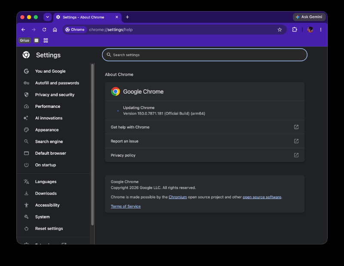Viewport: 344px width, 266px height.
Task: Reload the page with the refresh icon
Action: tap(44, 30)
